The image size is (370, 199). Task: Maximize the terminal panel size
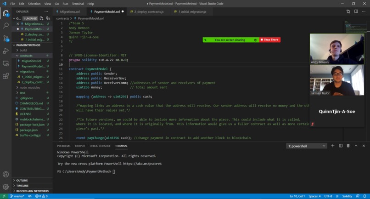pos(356,146)
